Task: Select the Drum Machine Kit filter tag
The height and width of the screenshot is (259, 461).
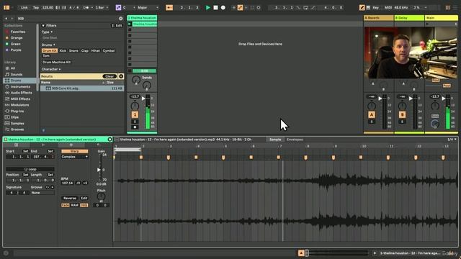Action: tap(56, 63)
